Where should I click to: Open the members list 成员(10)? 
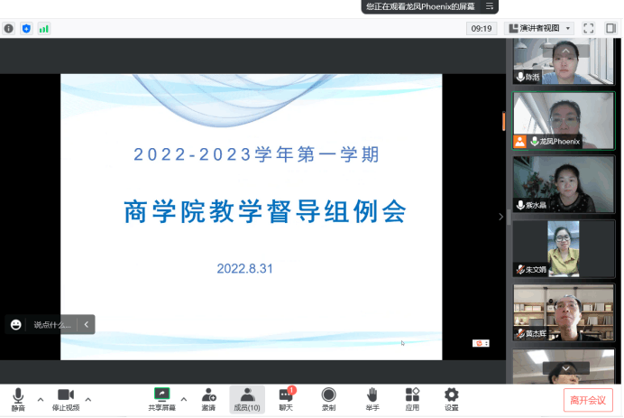click(x=247, y=399)
